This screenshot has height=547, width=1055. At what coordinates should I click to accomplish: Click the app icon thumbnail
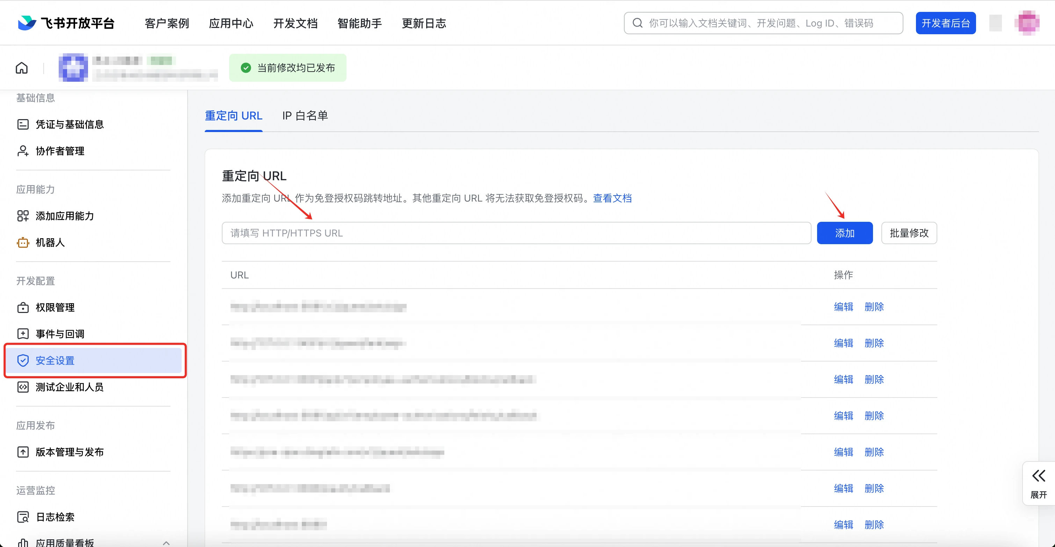tap(73, 67)
